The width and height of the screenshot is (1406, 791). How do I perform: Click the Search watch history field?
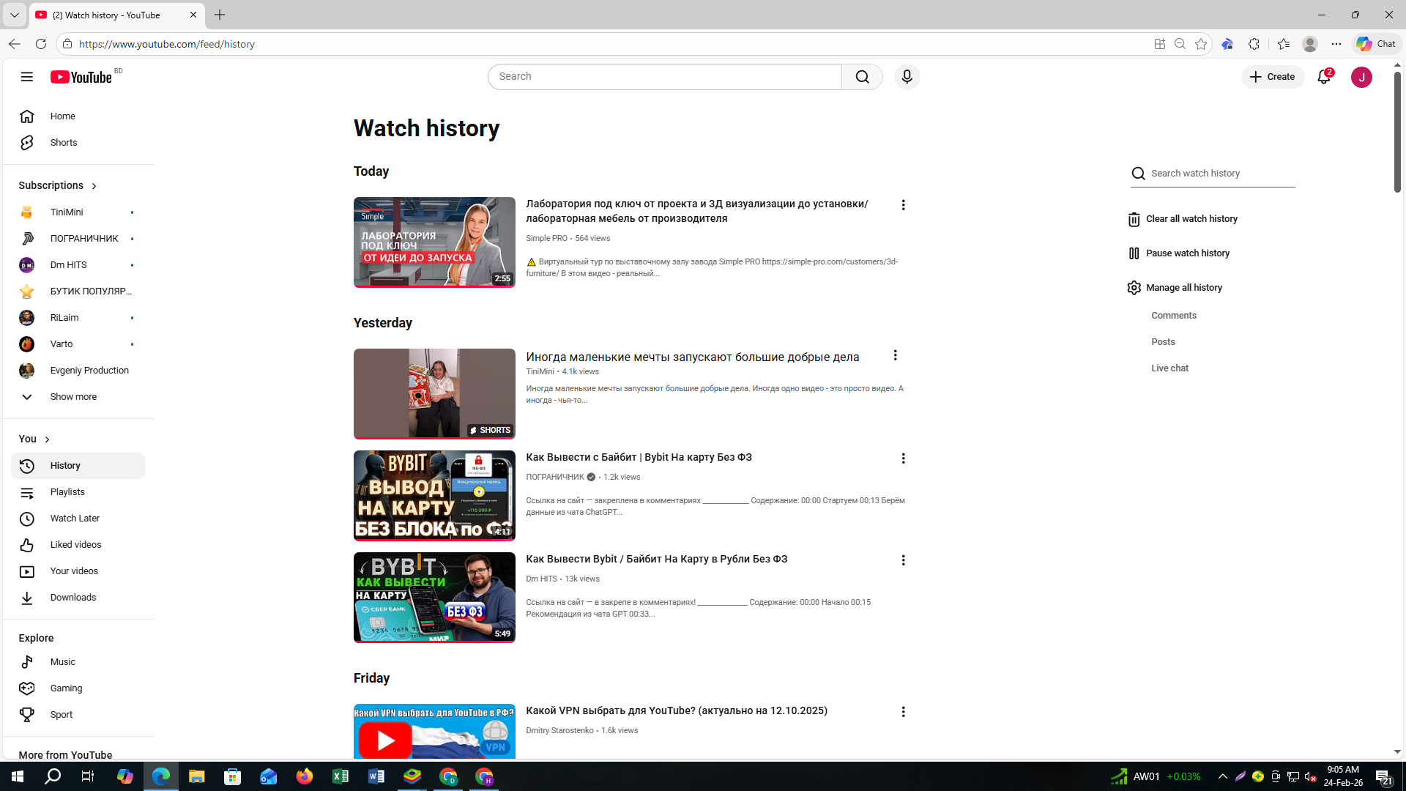point(1221,174)
